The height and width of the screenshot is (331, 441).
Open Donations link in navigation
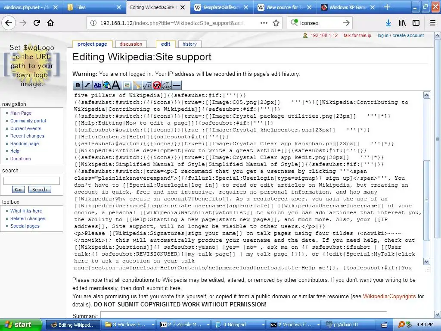[21, 159]
